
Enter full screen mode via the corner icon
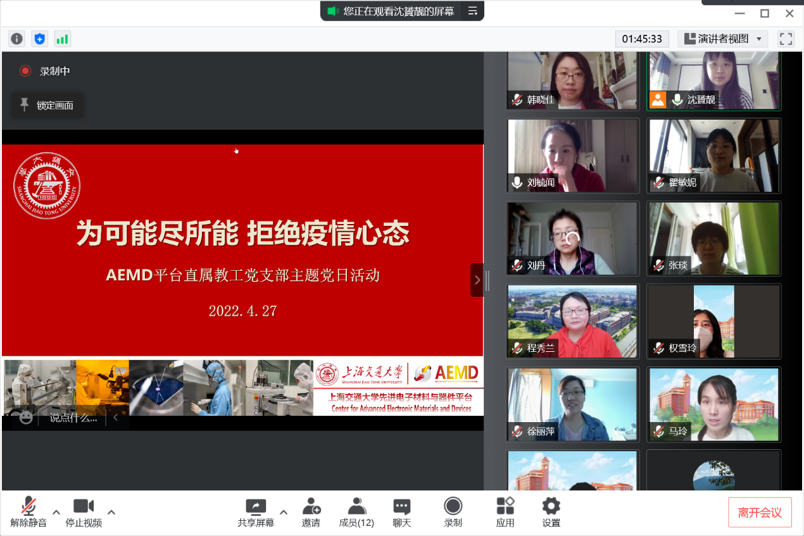coord(786,39)
